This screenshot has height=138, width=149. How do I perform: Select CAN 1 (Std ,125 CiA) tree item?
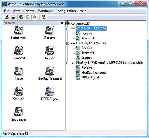[x=91, y=28]
